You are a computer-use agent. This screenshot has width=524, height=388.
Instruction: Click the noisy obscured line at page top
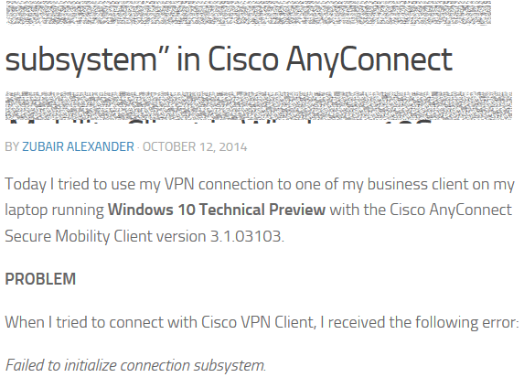point(249,13)
